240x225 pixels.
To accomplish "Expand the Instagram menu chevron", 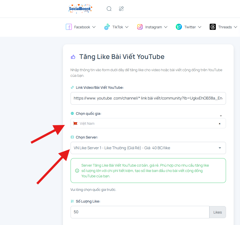I will 166,27.
